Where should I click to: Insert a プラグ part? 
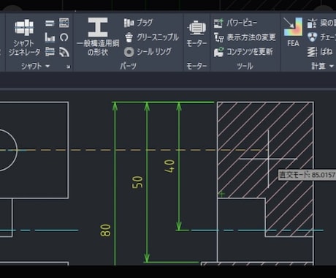tap(139, 23)
